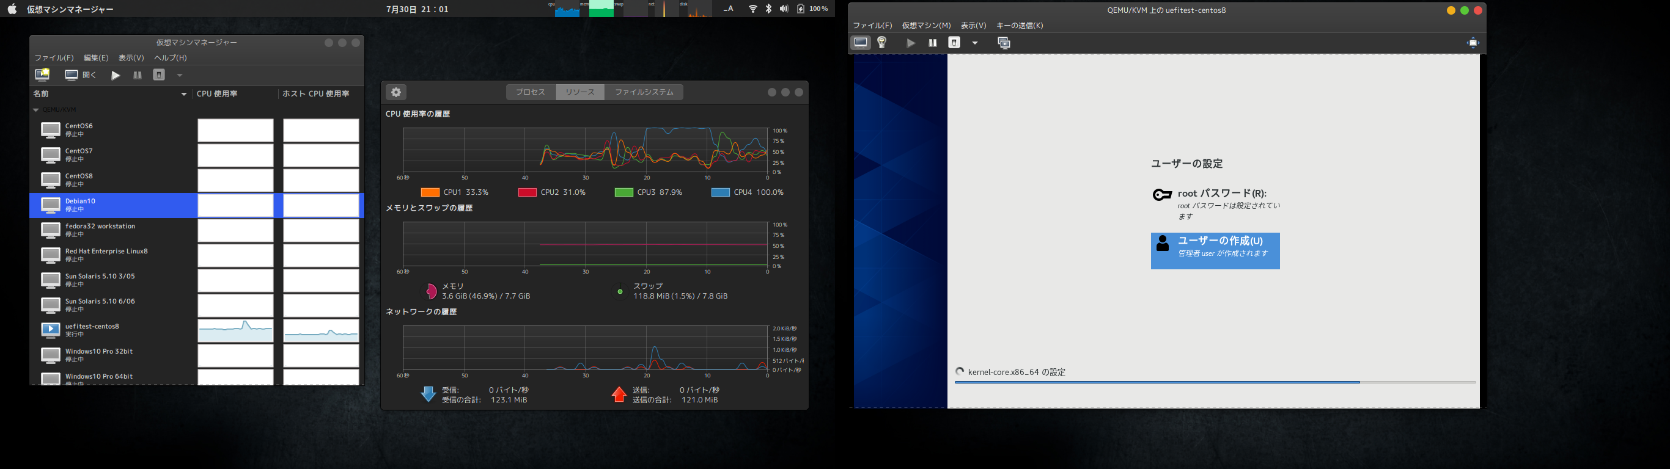
Task: Switch to the プロセス tab
Action: pyautogui.click(x=531, y=92)
